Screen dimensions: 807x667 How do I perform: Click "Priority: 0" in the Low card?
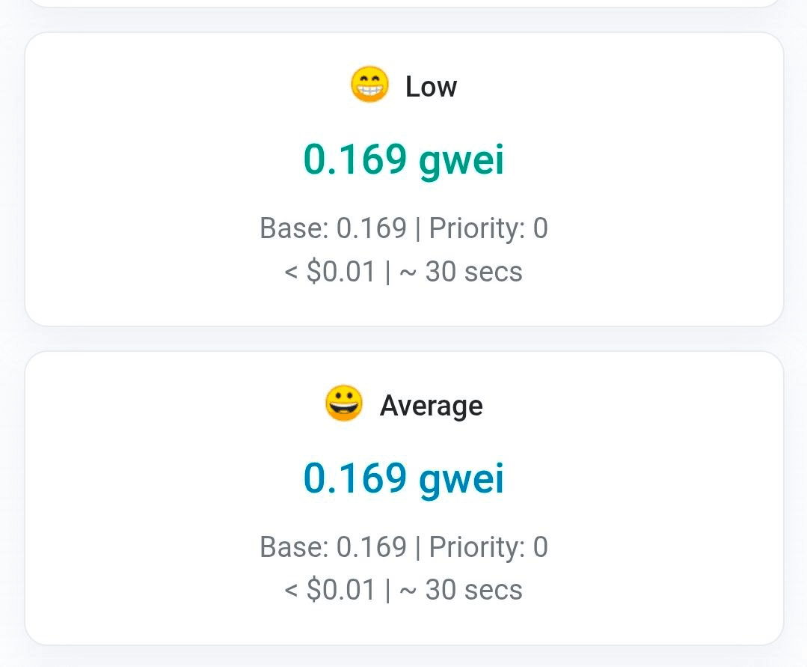488,228
